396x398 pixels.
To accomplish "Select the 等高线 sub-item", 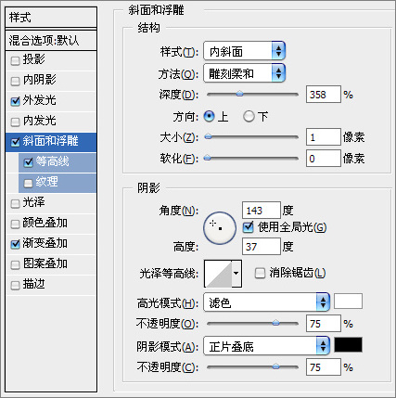I will [x=57, y=162].
